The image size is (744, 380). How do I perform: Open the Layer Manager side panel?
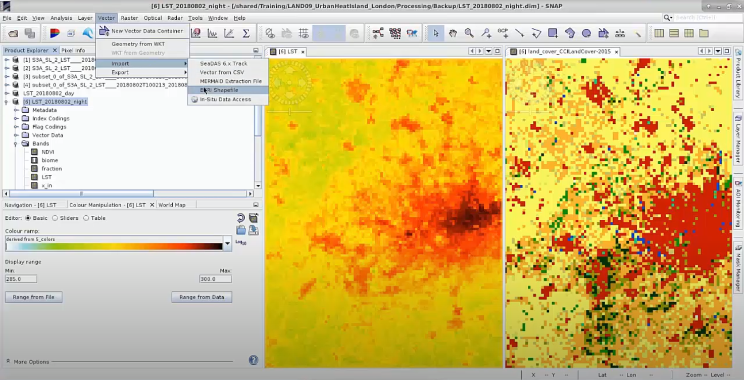pyautogui.click(x=738, y=139)
